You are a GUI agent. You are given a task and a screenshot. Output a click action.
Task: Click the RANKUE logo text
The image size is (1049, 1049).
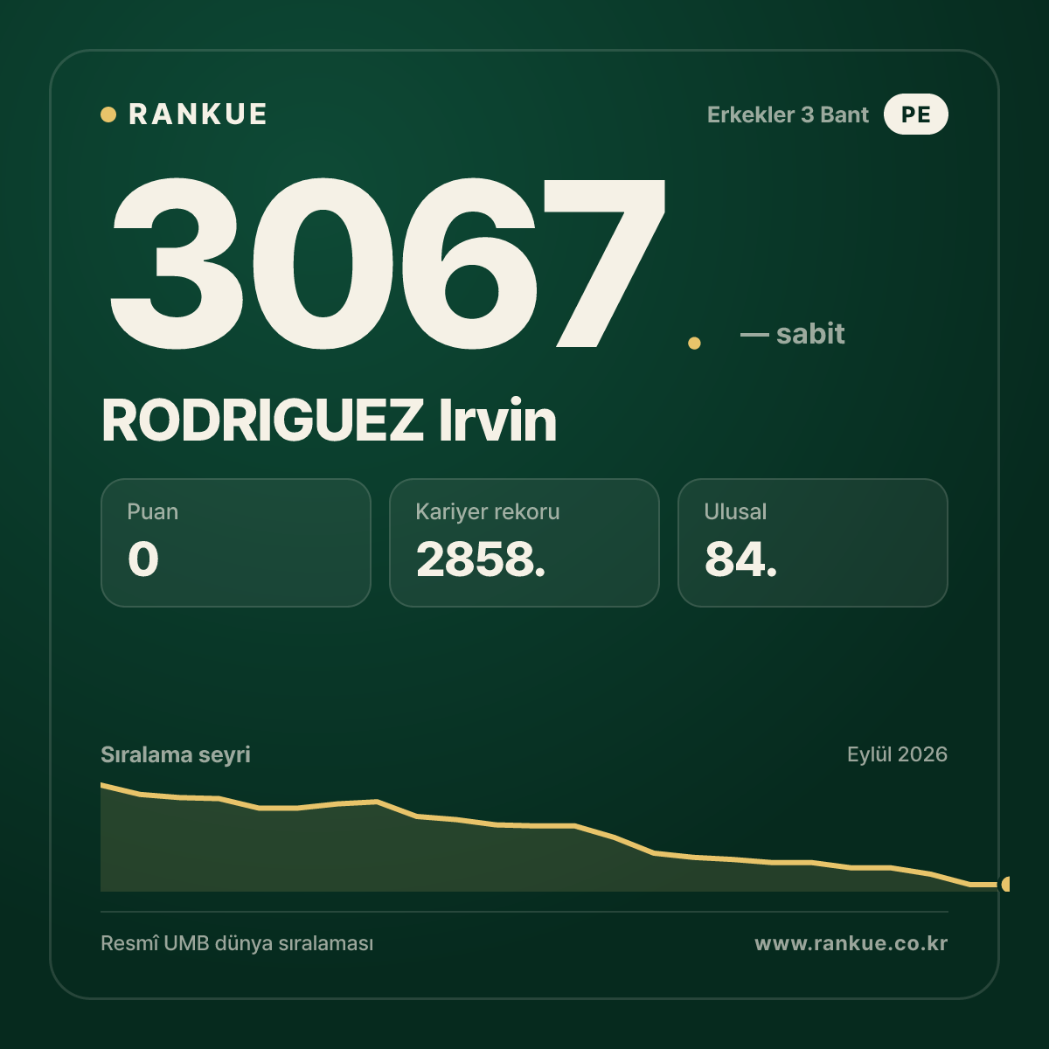[198, 115]
